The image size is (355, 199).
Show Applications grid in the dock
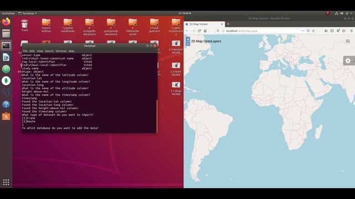[x=6, y=182]
